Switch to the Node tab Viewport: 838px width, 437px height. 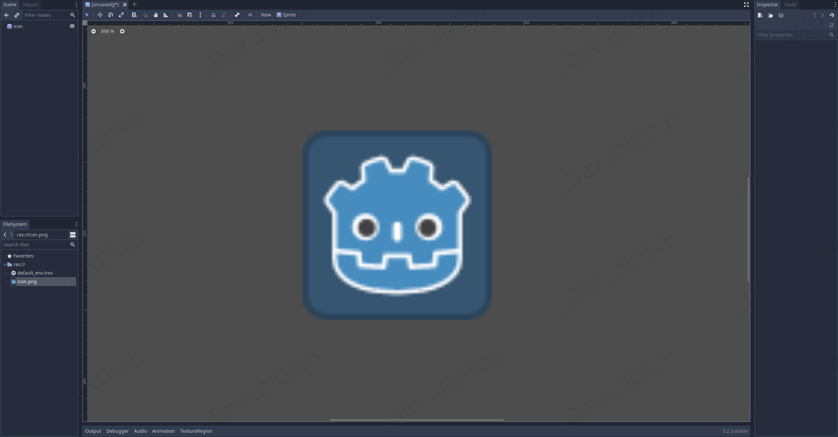coord(790,5)
